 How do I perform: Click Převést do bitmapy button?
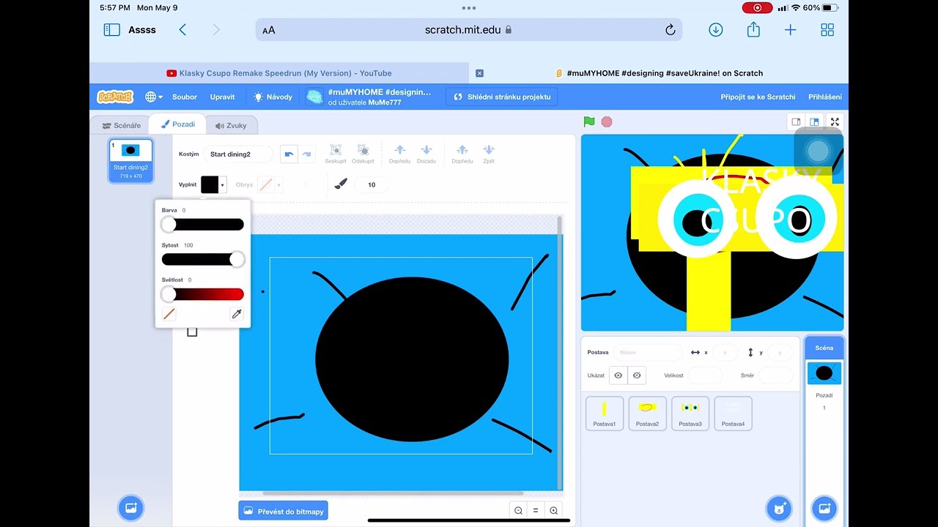(283, 511)
